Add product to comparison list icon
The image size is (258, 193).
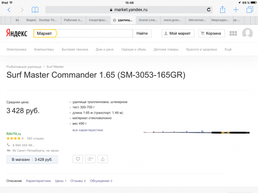point(90,159)
